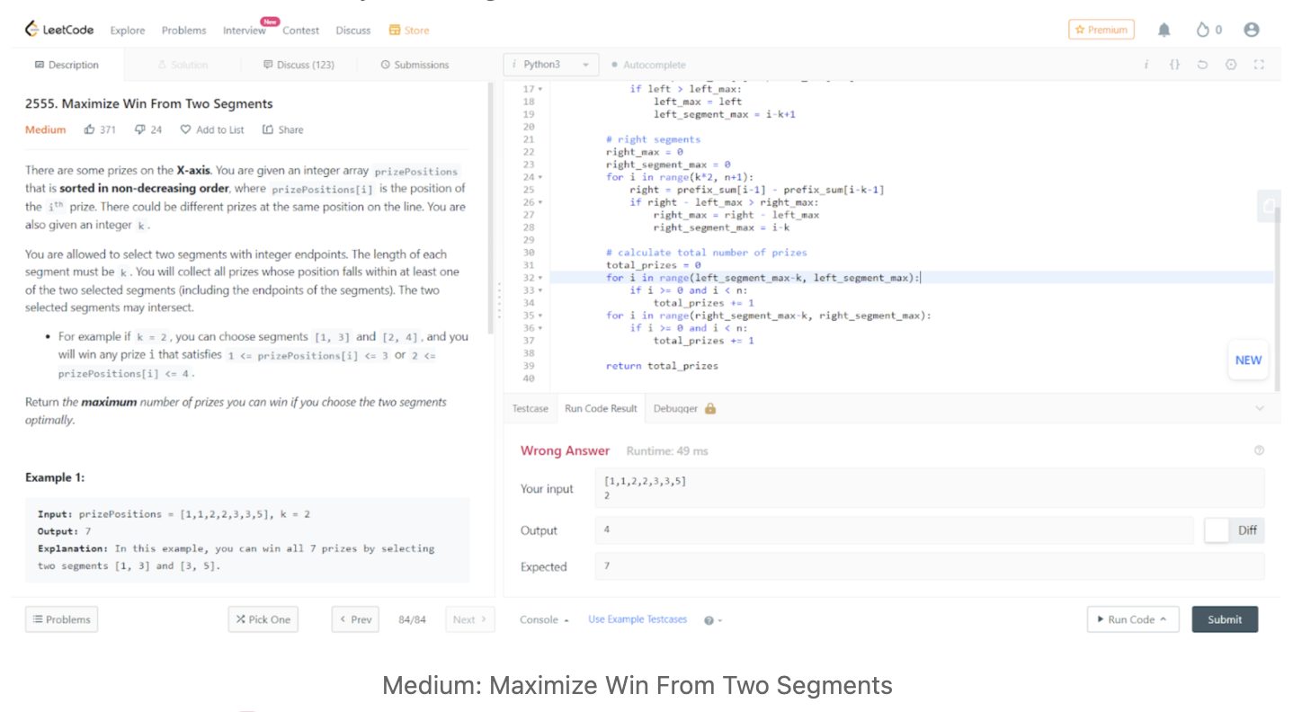Reset code with the revert arrow icon
Image resolution: width=1311 pixels, height=712 pixels.
pyautogui.click(x=1202, y=65)
